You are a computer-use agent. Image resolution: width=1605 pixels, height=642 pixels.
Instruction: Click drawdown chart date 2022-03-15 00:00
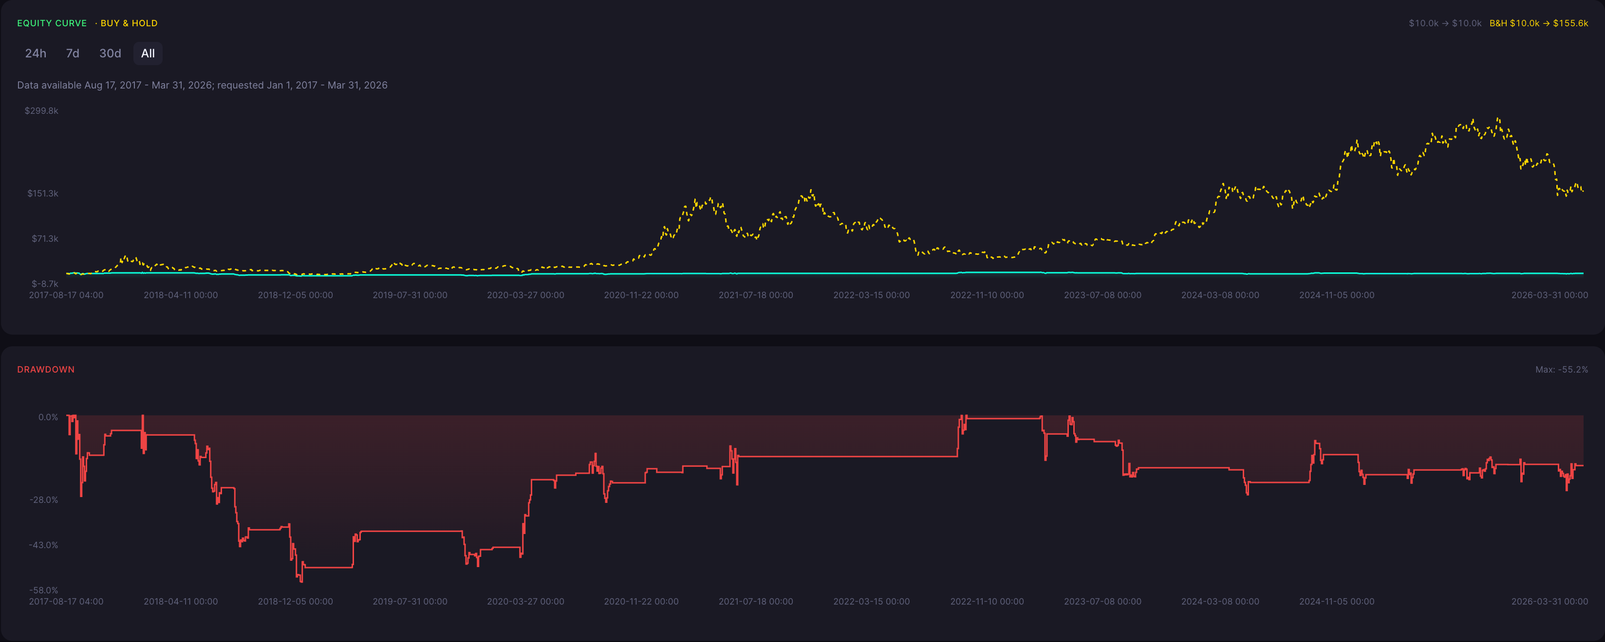tap(872, 602)
